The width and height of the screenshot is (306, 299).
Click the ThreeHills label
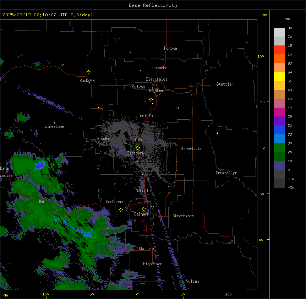point(191,148)
